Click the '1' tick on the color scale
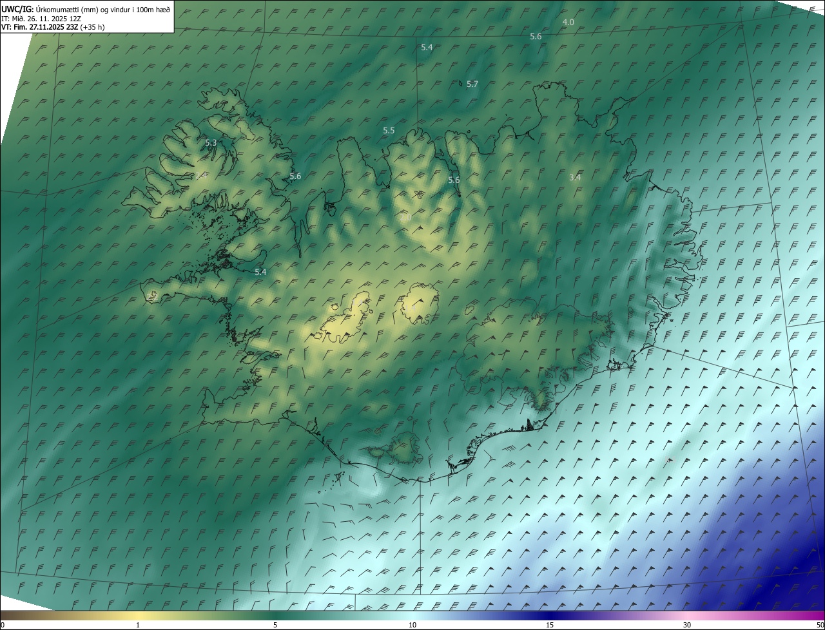 pyautogui.click(x=138, y=625)
